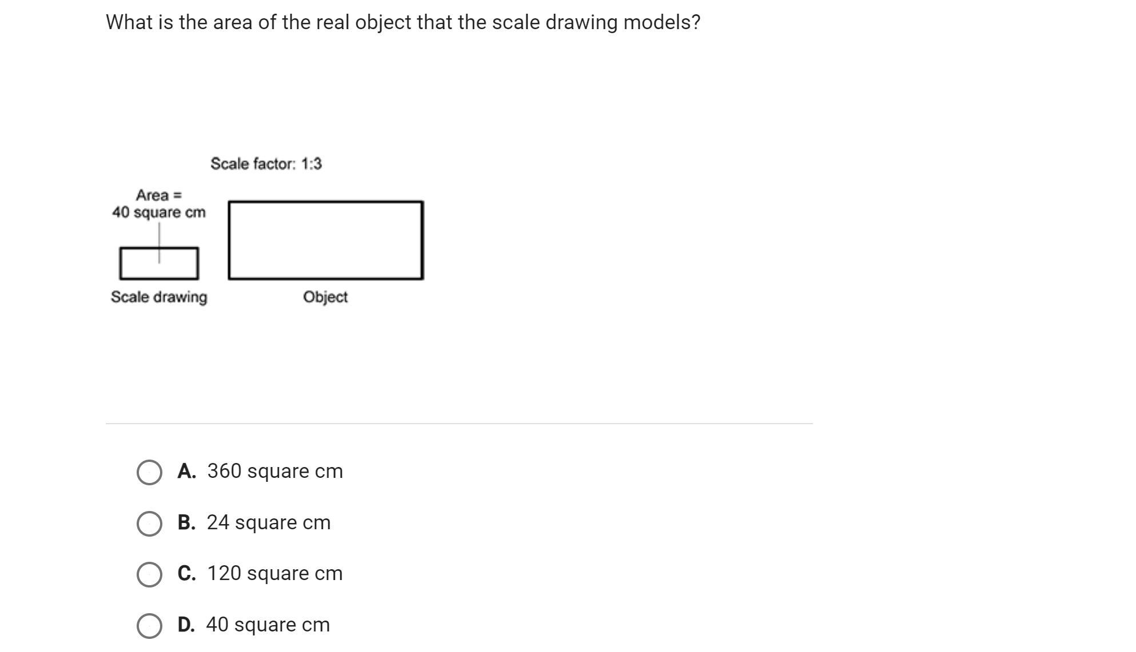The height and width of the screenshot is (652, 1136).
Task: Click the '360 square cm' answer text
Action: (x=275, y=471)
